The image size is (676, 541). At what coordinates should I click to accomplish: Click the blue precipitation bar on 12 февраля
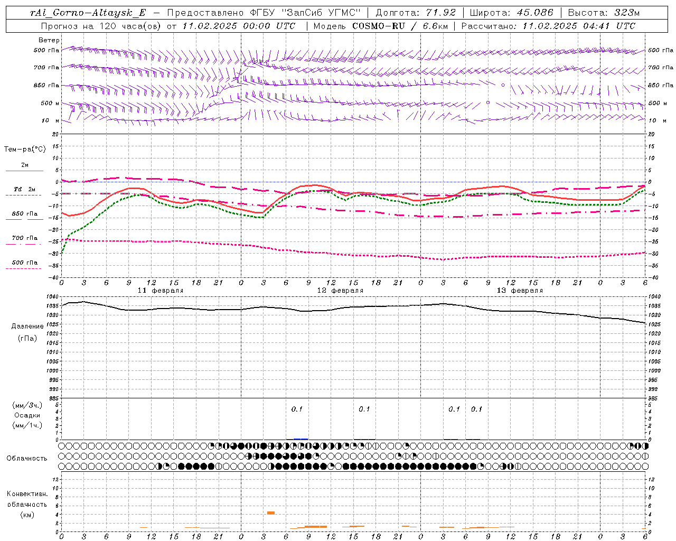(301, 439)
